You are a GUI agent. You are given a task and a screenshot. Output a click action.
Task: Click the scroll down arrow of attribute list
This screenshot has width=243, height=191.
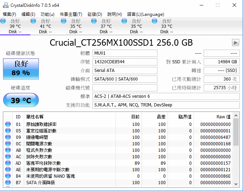pos(236,184)
